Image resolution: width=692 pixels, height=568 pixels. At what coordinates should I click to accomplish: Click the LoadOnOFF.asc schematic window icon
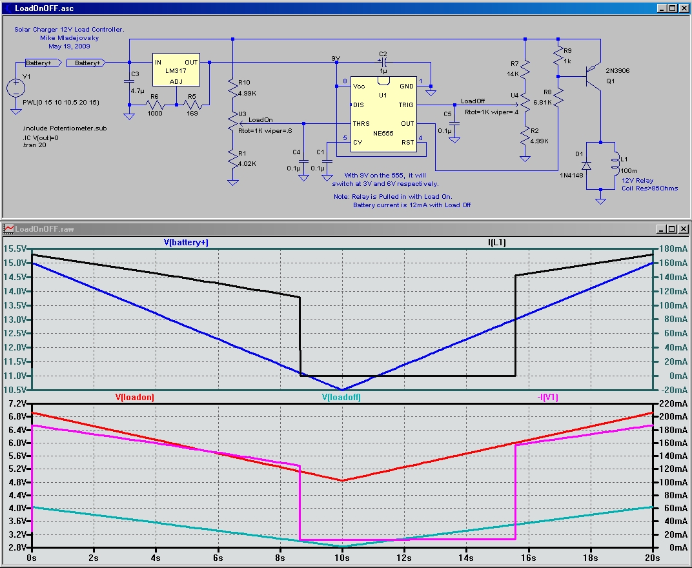click(8, 8)
